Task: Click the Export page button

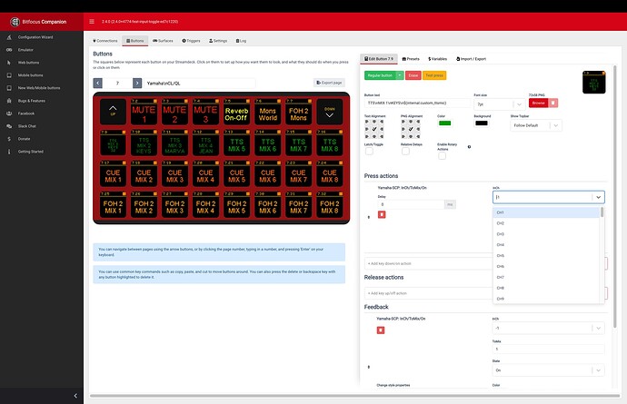Action: pos(329,83)
